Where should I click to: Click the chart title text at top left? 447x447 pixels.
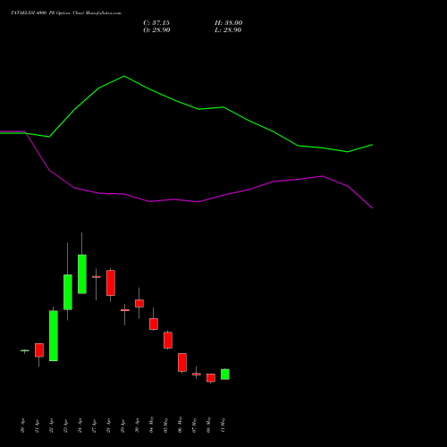click(66, 13)
